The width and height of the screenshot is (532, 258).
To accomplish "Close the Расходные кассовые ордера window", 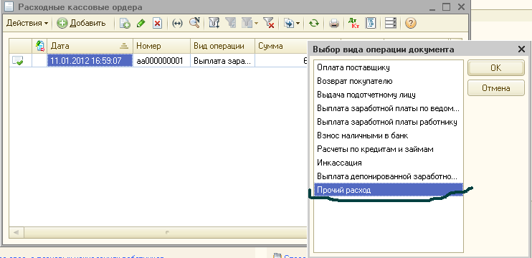I will [x=461, y=6].
